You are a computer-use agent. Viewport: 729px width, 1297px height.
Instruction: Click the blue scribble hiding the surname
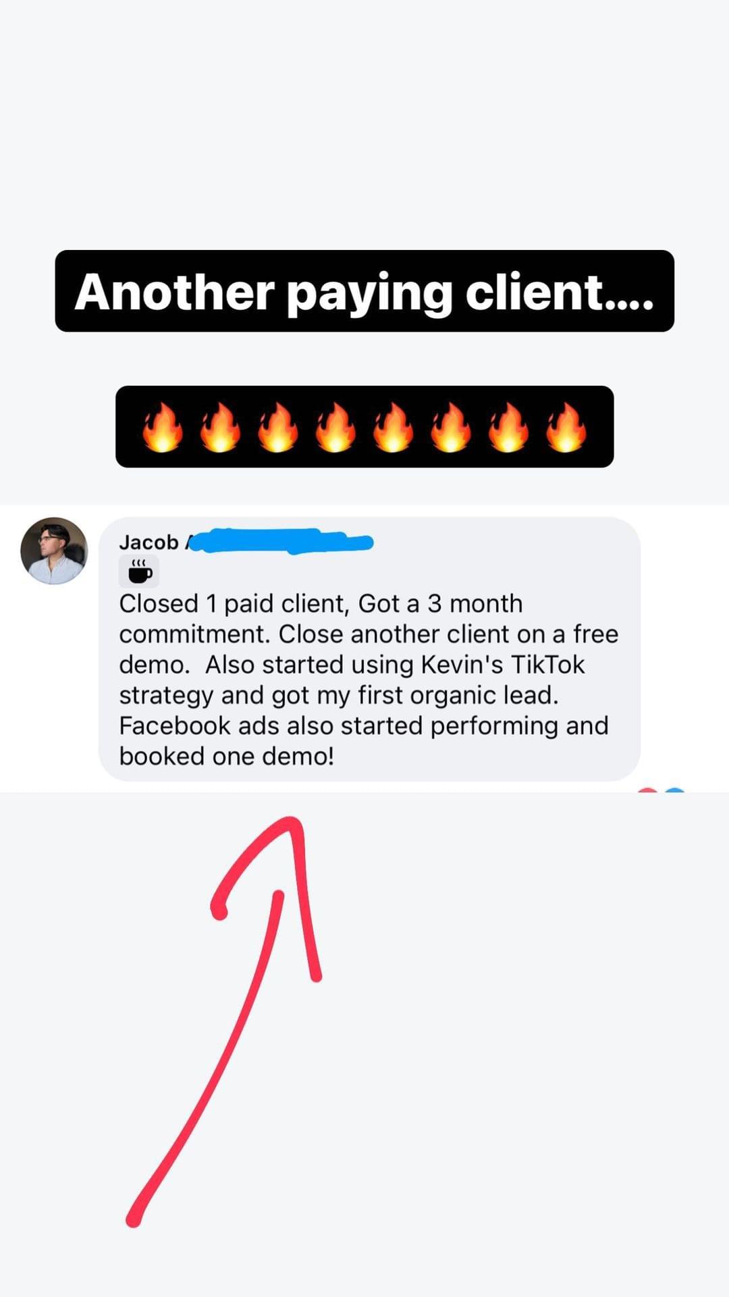coord(280,541)
